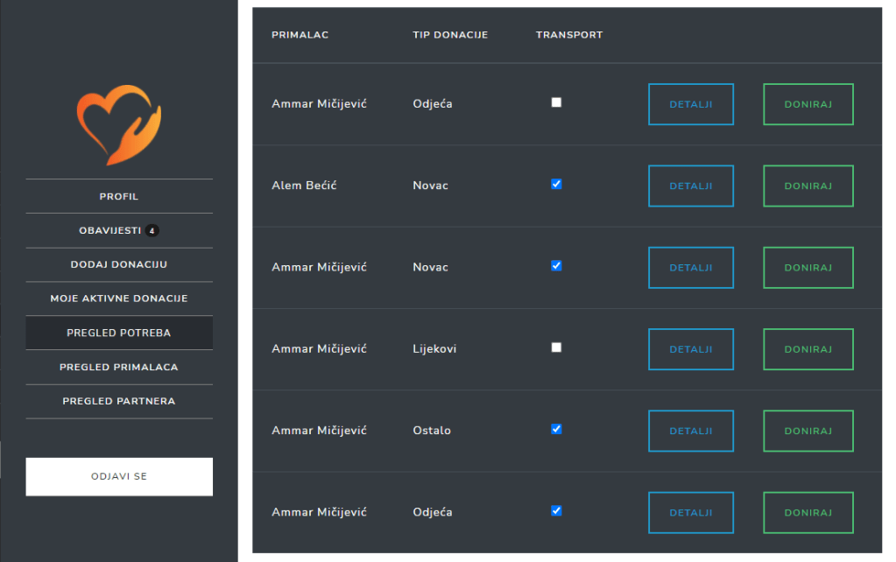The height and width of the screenshot is (562, 896).
Task: View Detalji of the Ostalo donation
Action: [690, 431]
